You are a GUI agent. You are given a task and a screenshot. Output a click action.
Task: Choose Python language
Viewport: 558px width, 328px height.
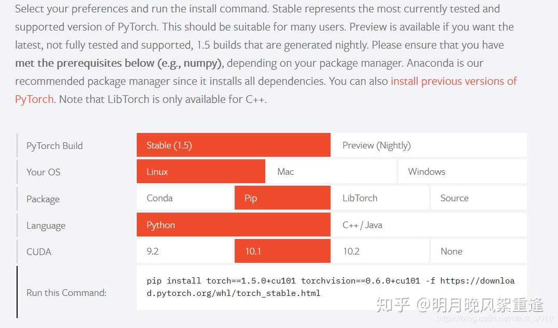click(x=234, y=225)
